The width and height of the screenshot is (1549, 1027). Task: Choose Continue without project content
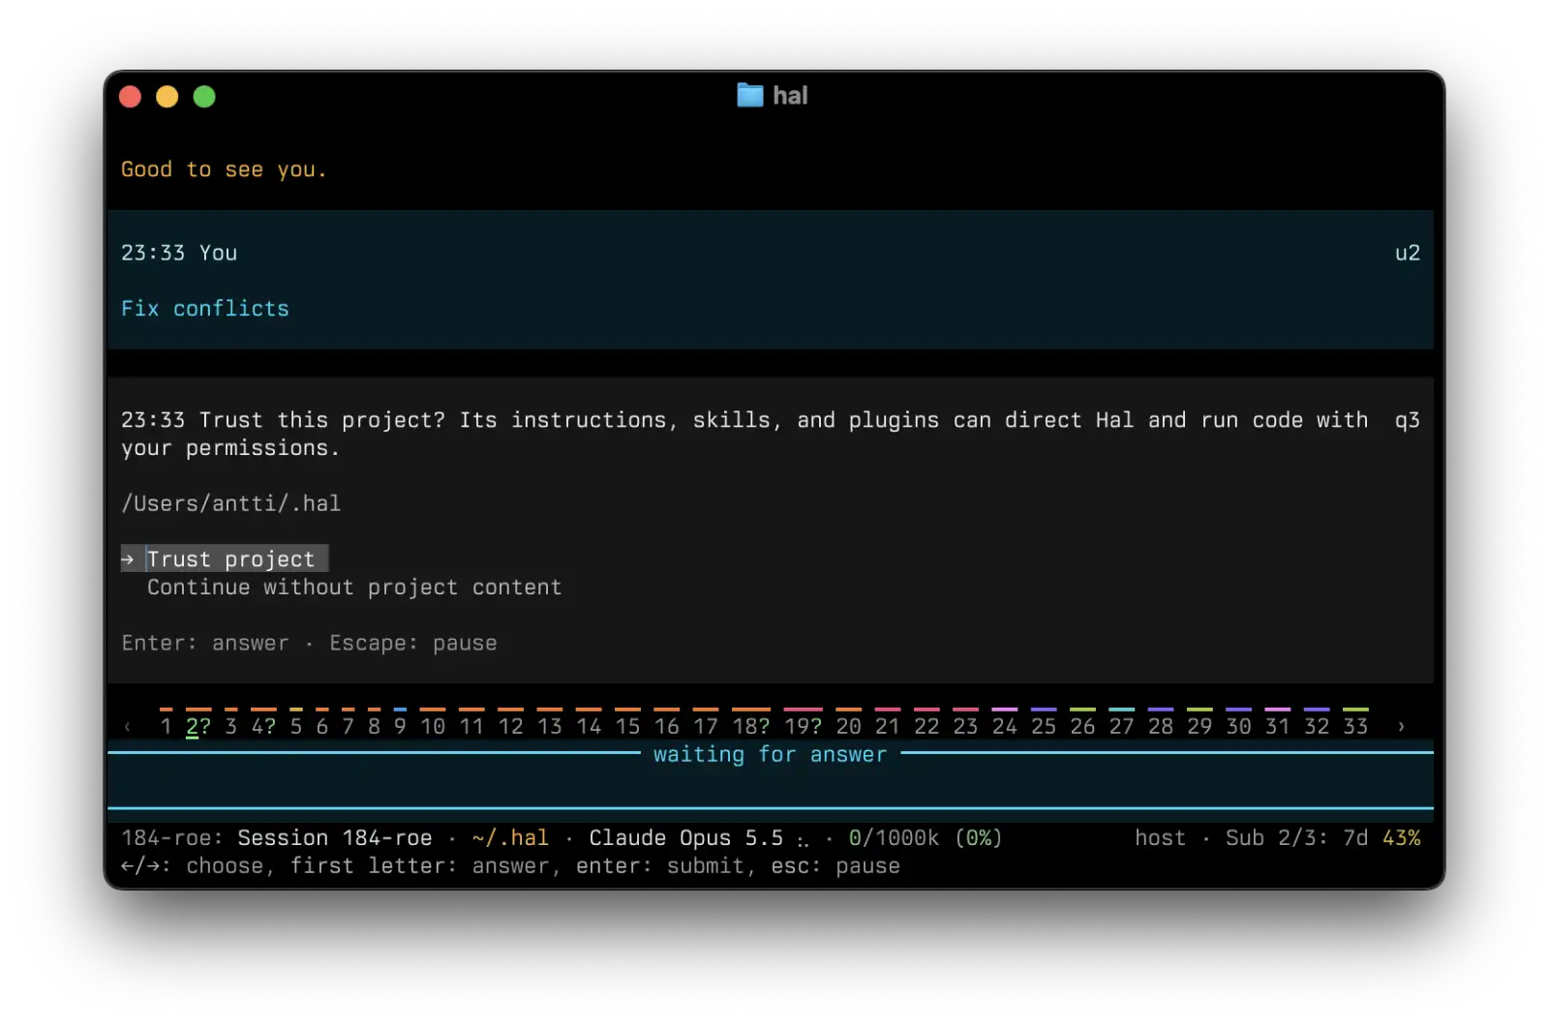[x=353, y=588]
